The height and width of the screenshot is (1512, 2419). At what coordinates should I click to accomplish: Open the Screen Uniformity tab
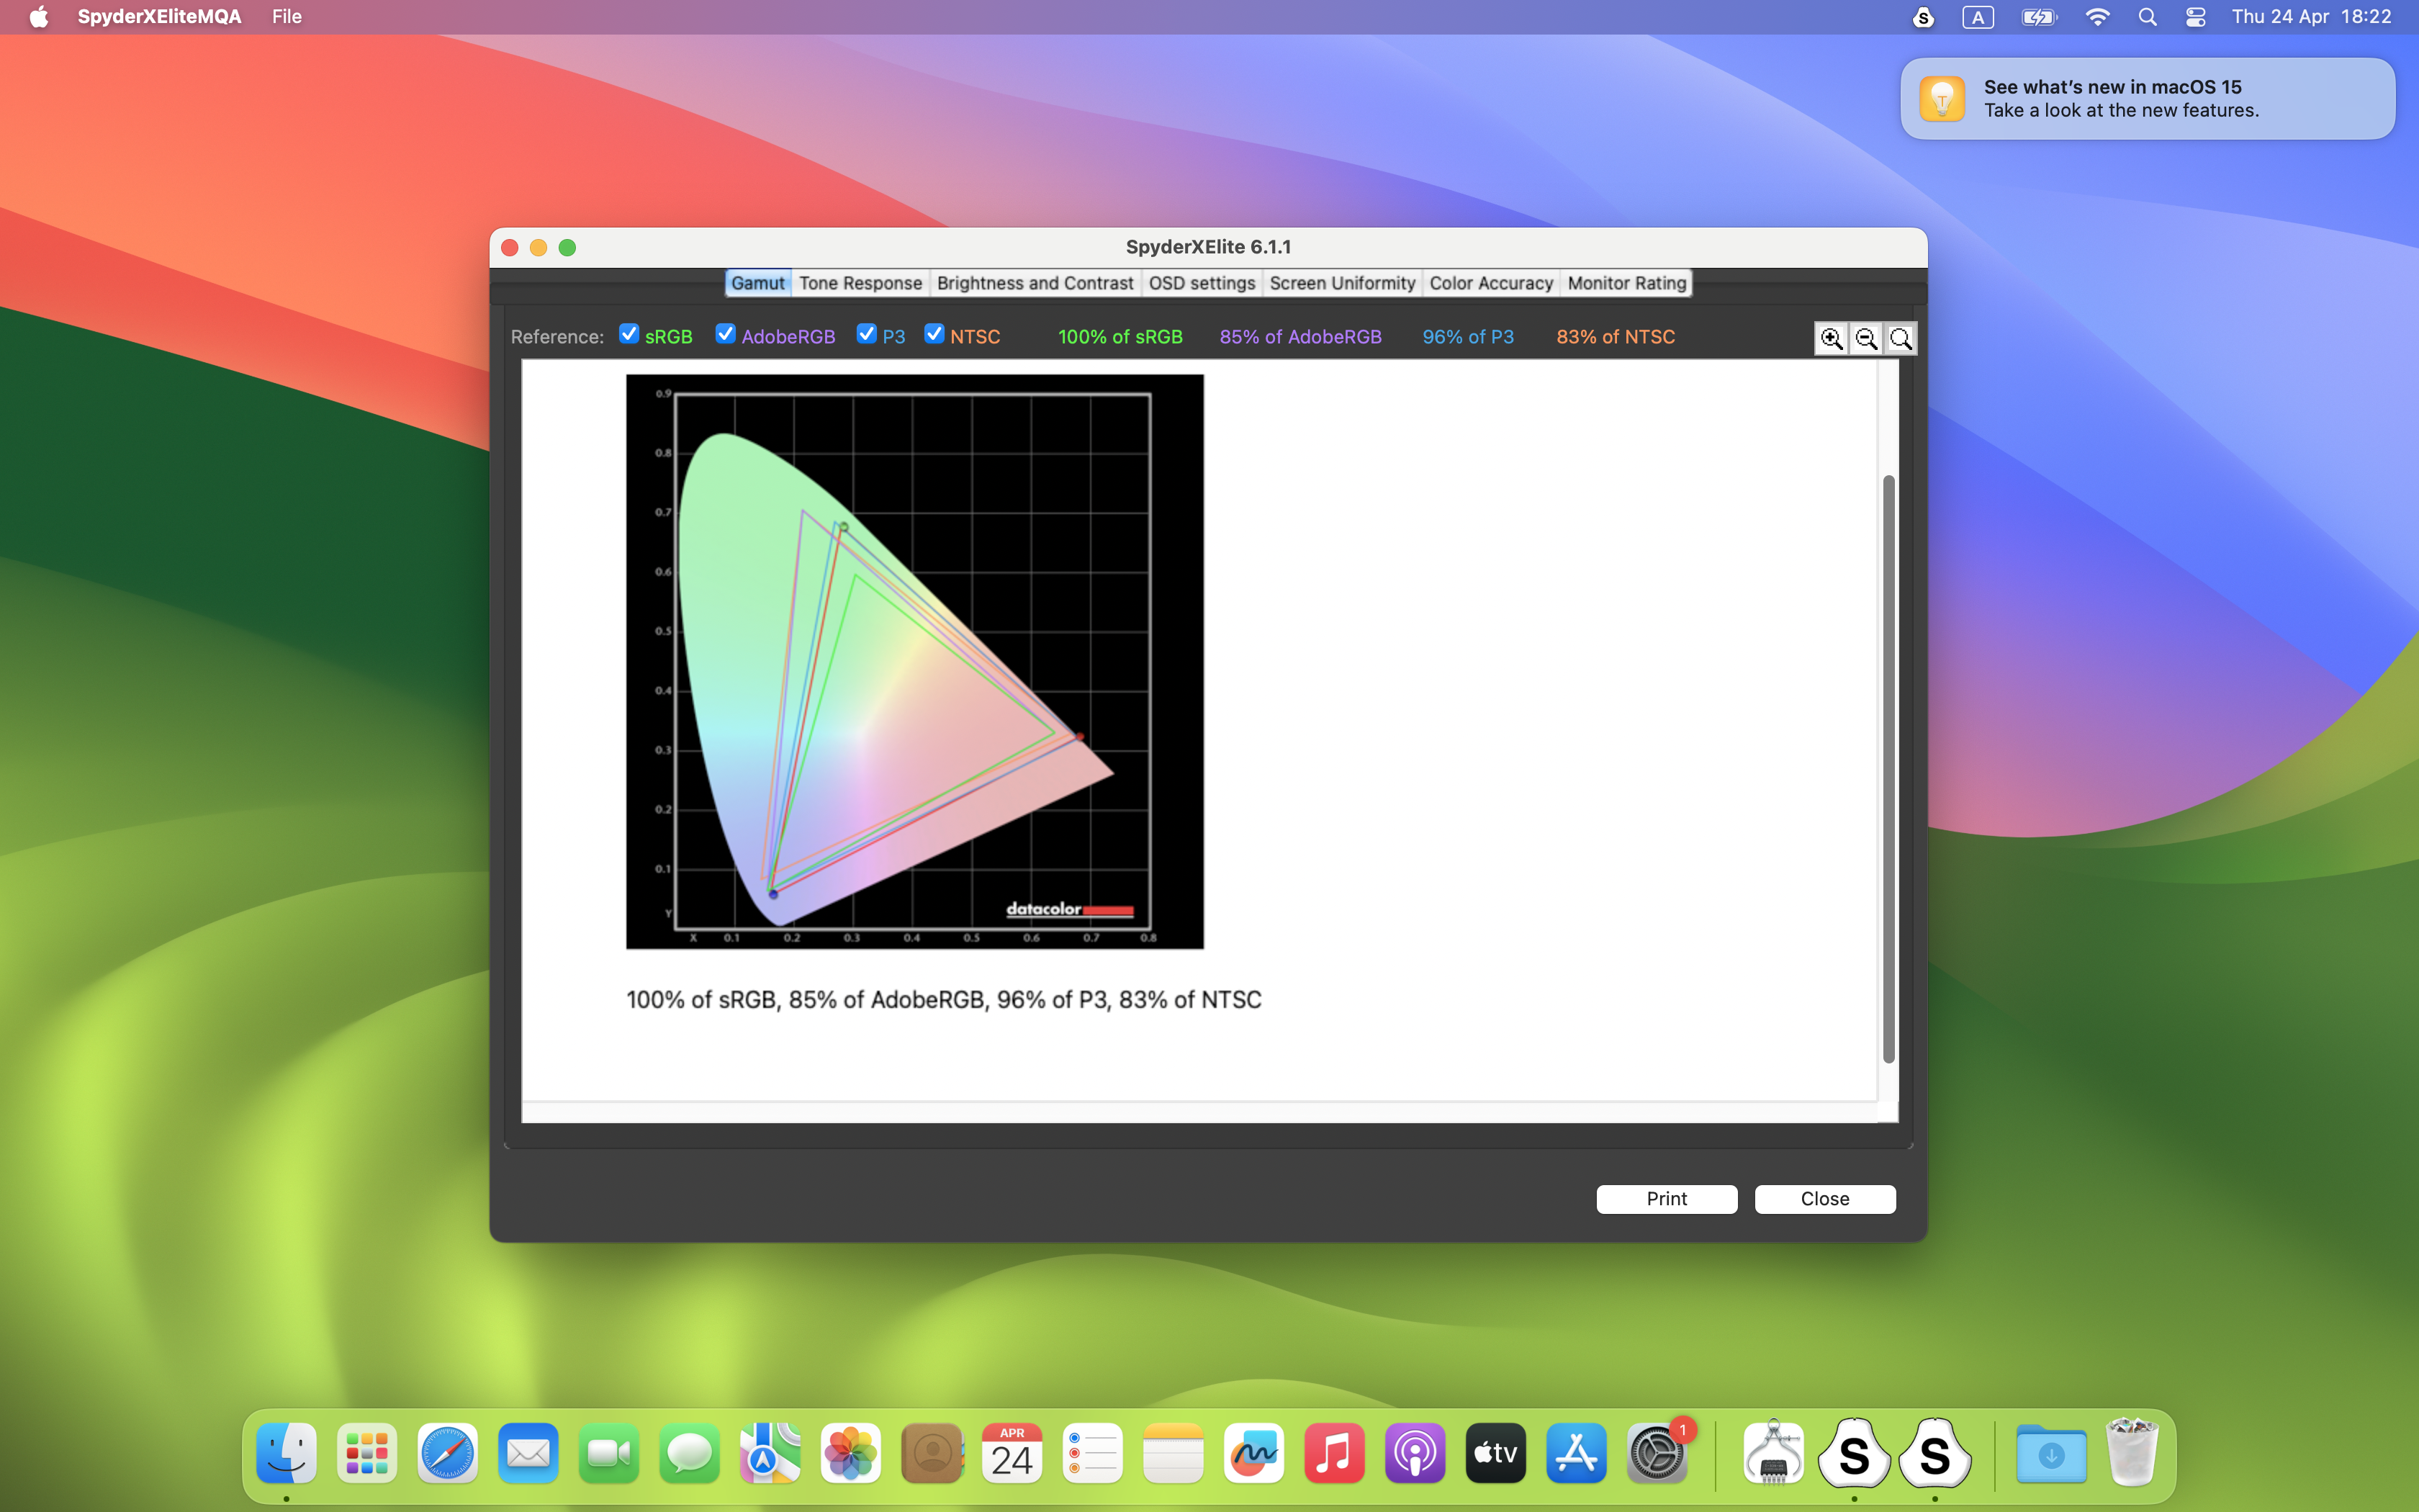coord(1343,283)
